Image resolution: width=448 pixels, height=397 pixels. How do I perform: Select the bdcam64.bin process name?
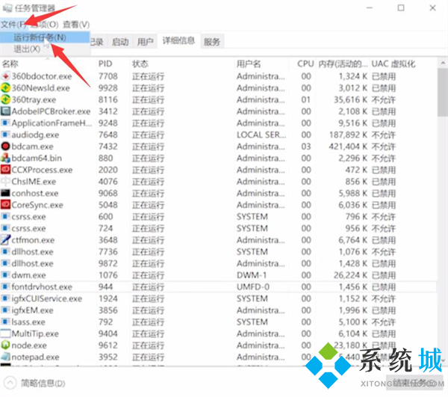tap(37, 159)
